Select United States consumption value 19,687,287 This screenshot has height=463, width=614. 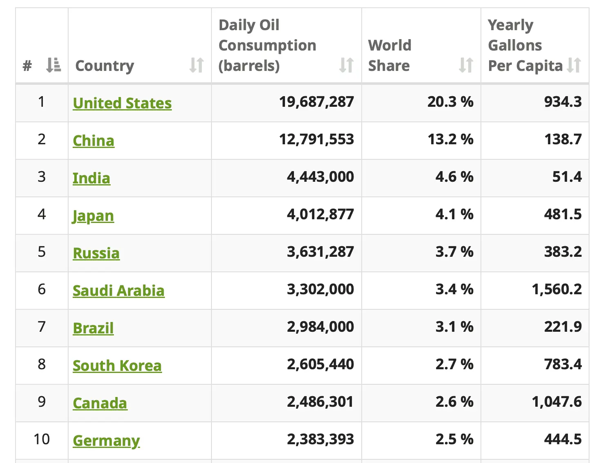click(x=316, y=102)
